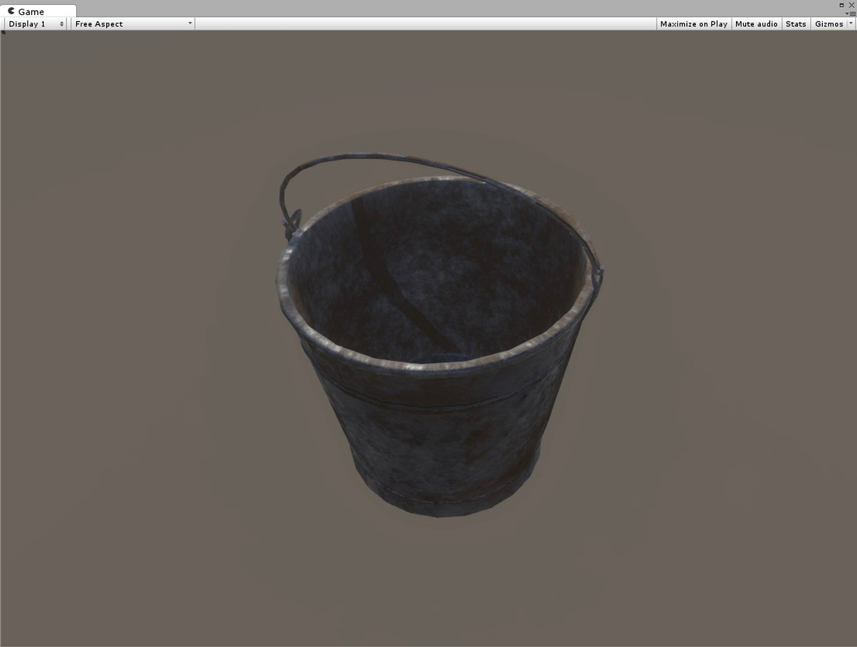Image resolution: width=857 pixels, height=647 pixels.
Task: Click the triangle icon beside the hamburger menu
Action: (x=847, y=13)
